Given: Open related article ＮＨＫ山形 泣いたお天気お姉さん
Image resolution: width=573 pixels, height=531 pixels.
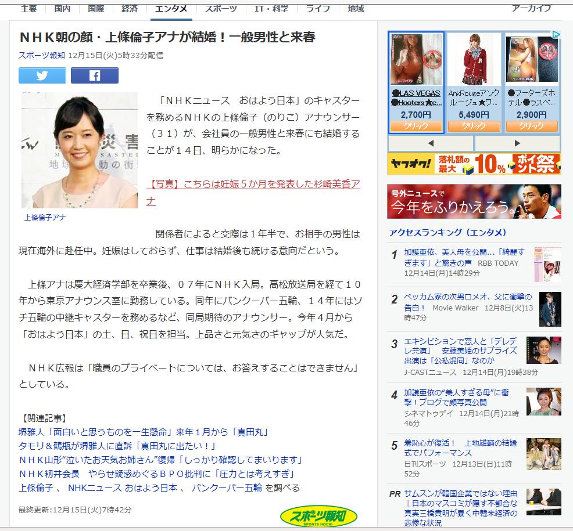Looking at the screenshot, I should coord(161,460).
